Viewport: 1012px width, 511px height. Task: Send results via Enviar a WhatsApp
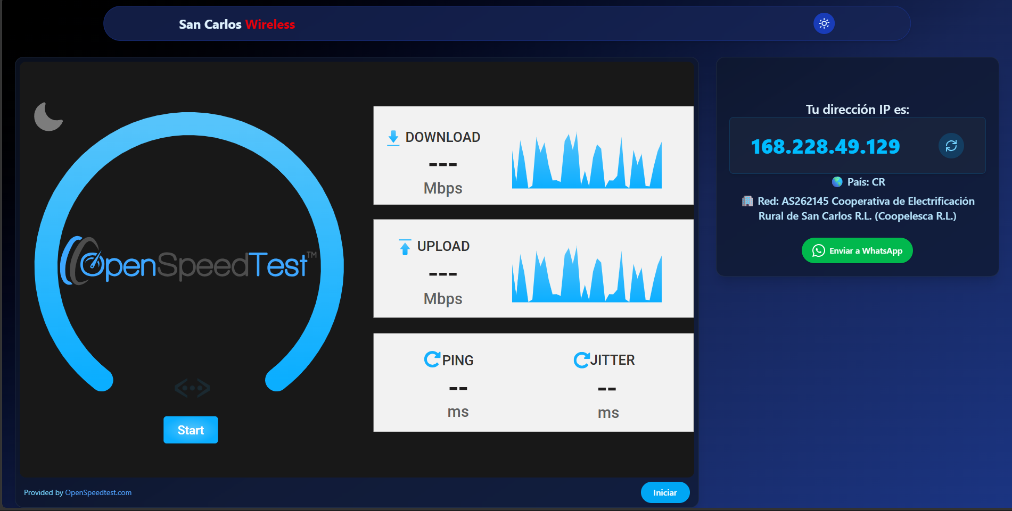(x=857, y=250)
